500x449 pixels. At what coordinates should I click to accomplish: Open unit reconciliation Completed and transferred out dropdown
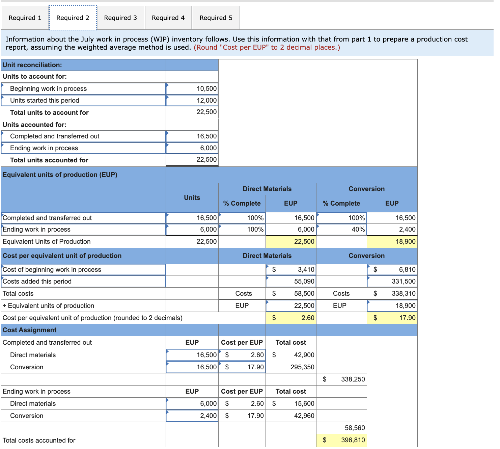[x=83, y=136]
